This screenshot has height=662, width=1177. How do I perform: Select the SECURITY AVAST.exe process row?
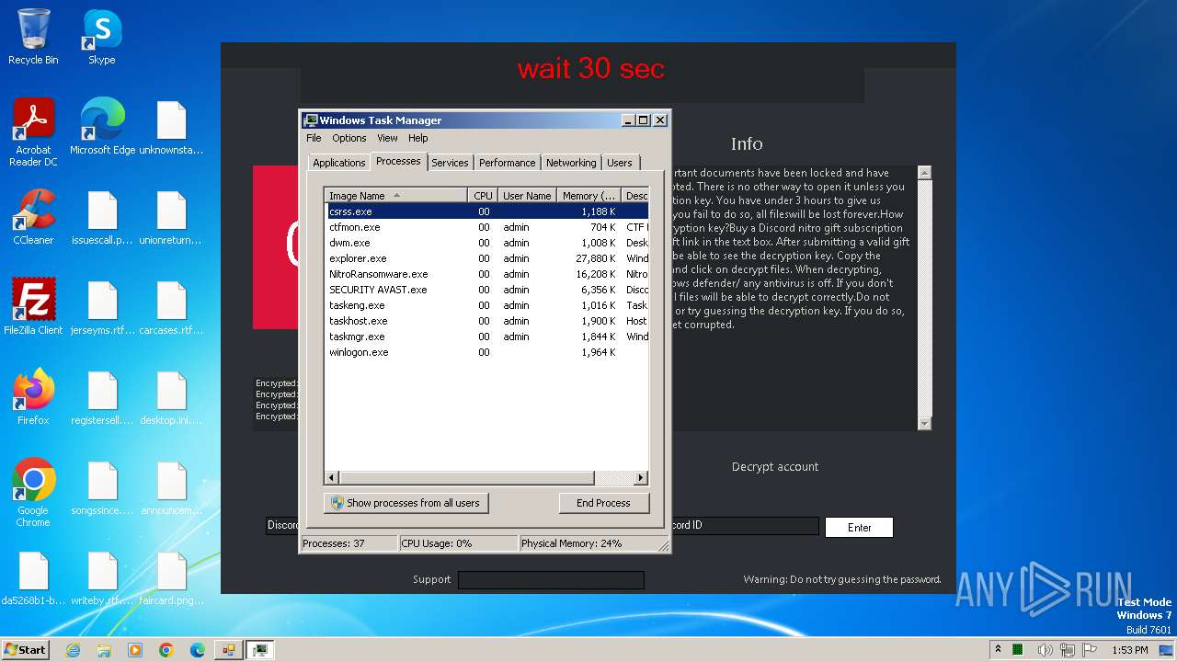point(486,290)
